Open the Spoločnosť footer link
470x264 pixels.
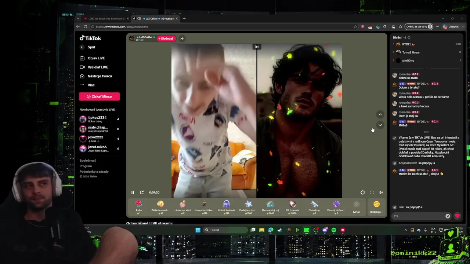[88, 161]
